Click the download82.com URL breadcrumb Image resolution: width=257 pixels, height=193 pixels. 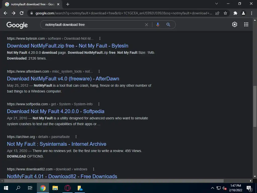47,169
